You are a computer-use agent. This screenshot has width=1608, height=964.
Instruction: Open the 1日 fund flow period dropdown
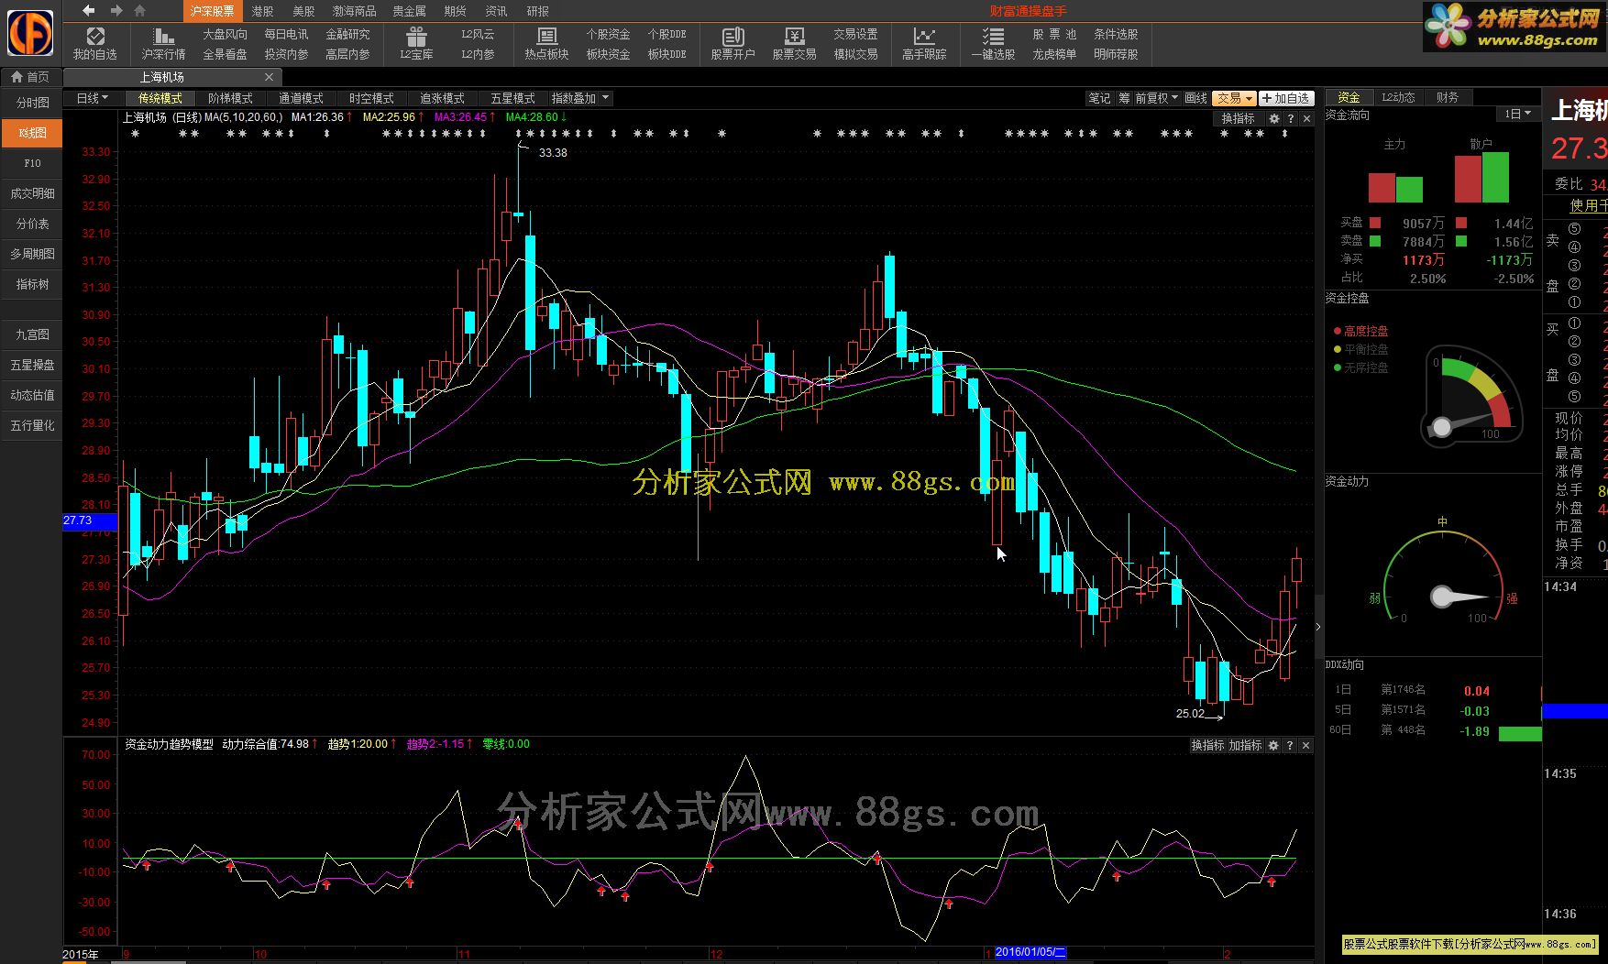point(1518,114)
